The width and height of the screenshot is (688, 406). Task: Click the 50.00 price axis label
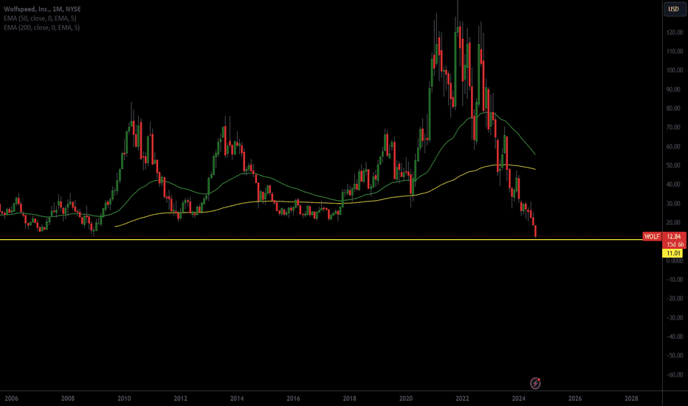(x=675, y=165)
